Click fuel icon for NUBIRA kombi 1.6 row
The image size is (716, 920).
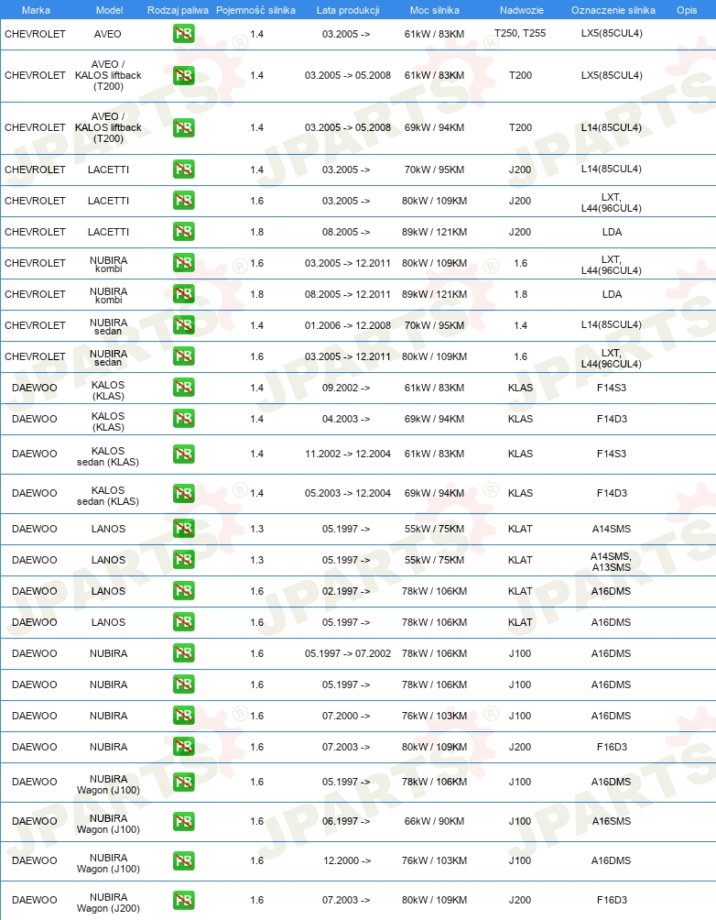click(x=183, y=263)
